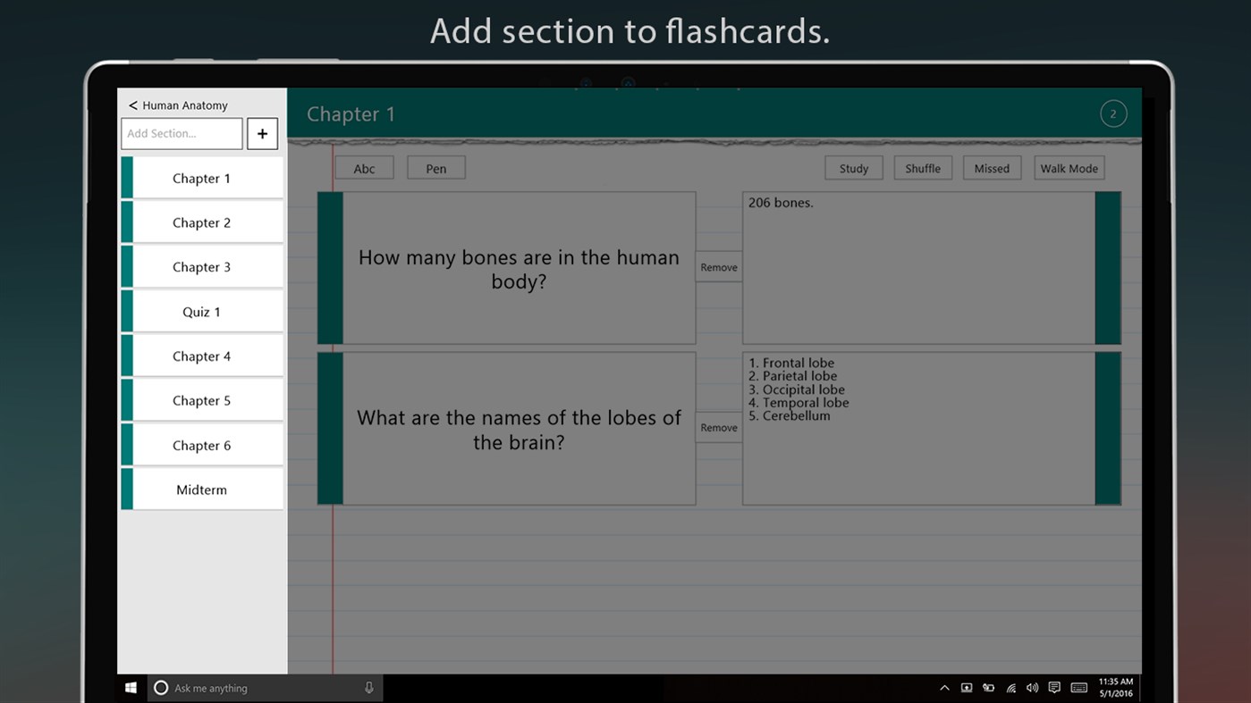
Task: Select the Quiz 1 section
Action: (x=201, y=311)
